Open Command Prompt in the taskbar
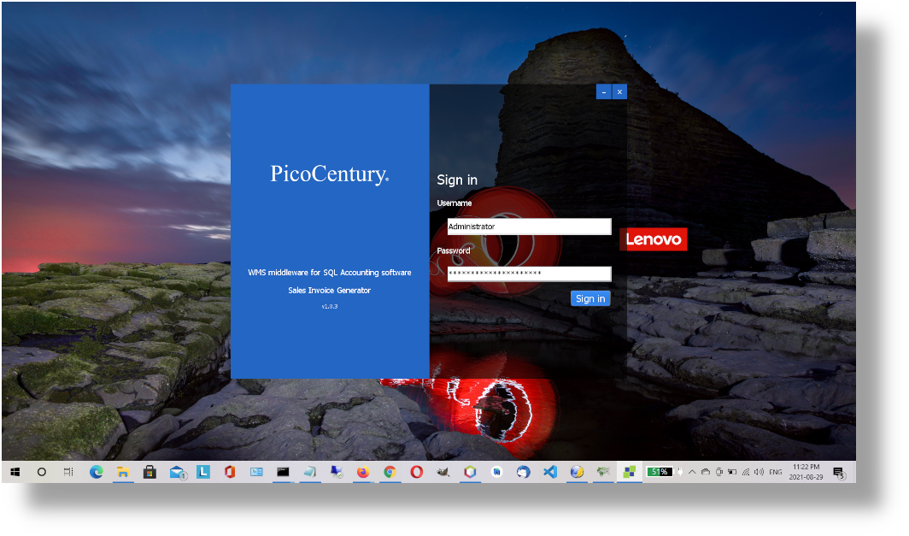909x536 pixels. tap(283, 472)
